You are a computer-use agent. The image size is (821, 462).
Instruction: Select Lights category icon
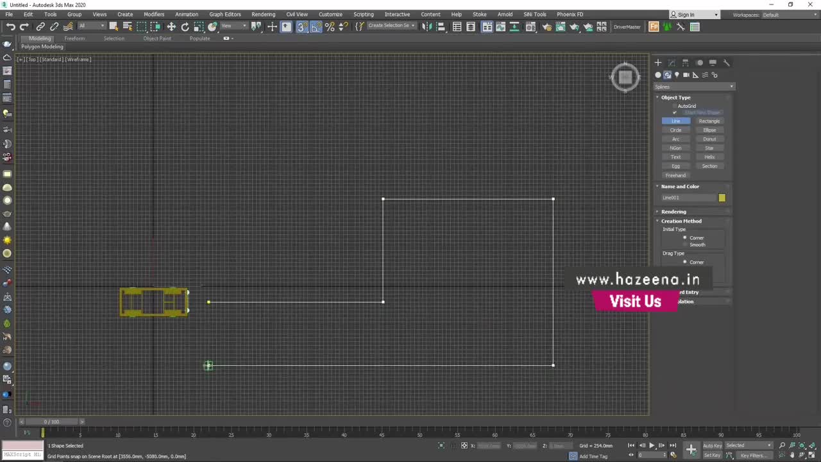tap(677, 75)
